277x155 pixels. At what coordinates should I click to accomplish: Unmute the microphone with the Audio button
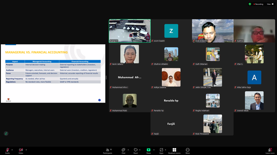7,151
